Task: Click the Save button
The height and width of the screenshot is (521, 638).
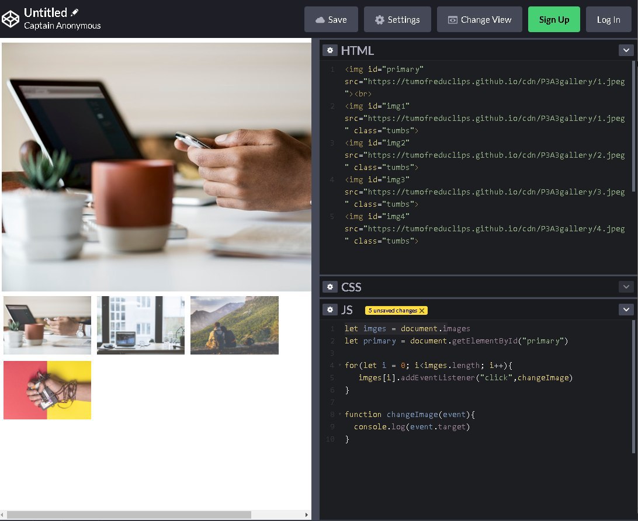Action: (331, 19)
